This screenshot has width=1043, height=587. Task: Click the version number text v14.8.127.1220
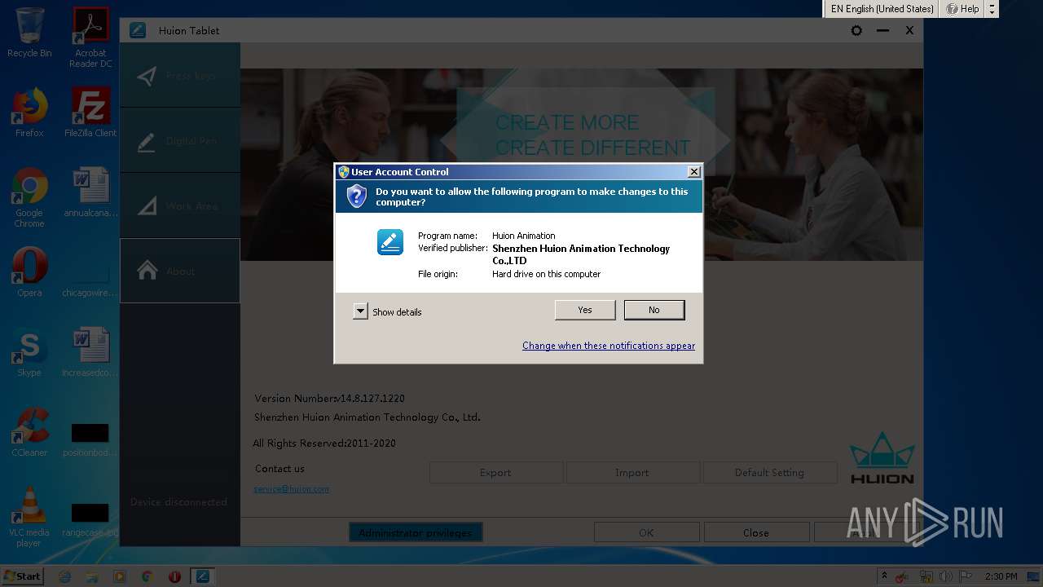click(x=372, y=399)
